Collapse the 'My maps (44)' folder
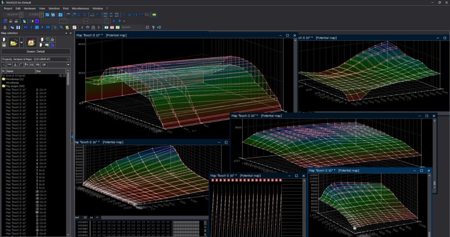The height and width of the screenshot is (237, 450). 4,86
